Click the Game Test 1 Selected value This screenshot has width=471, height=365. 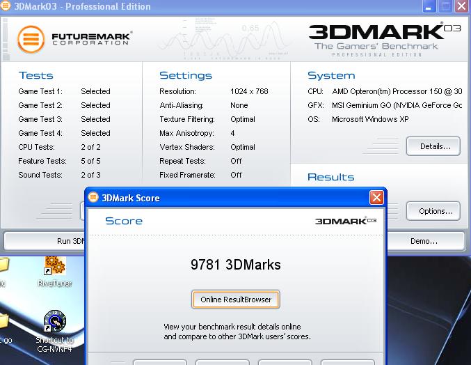(x=95, y=91)
